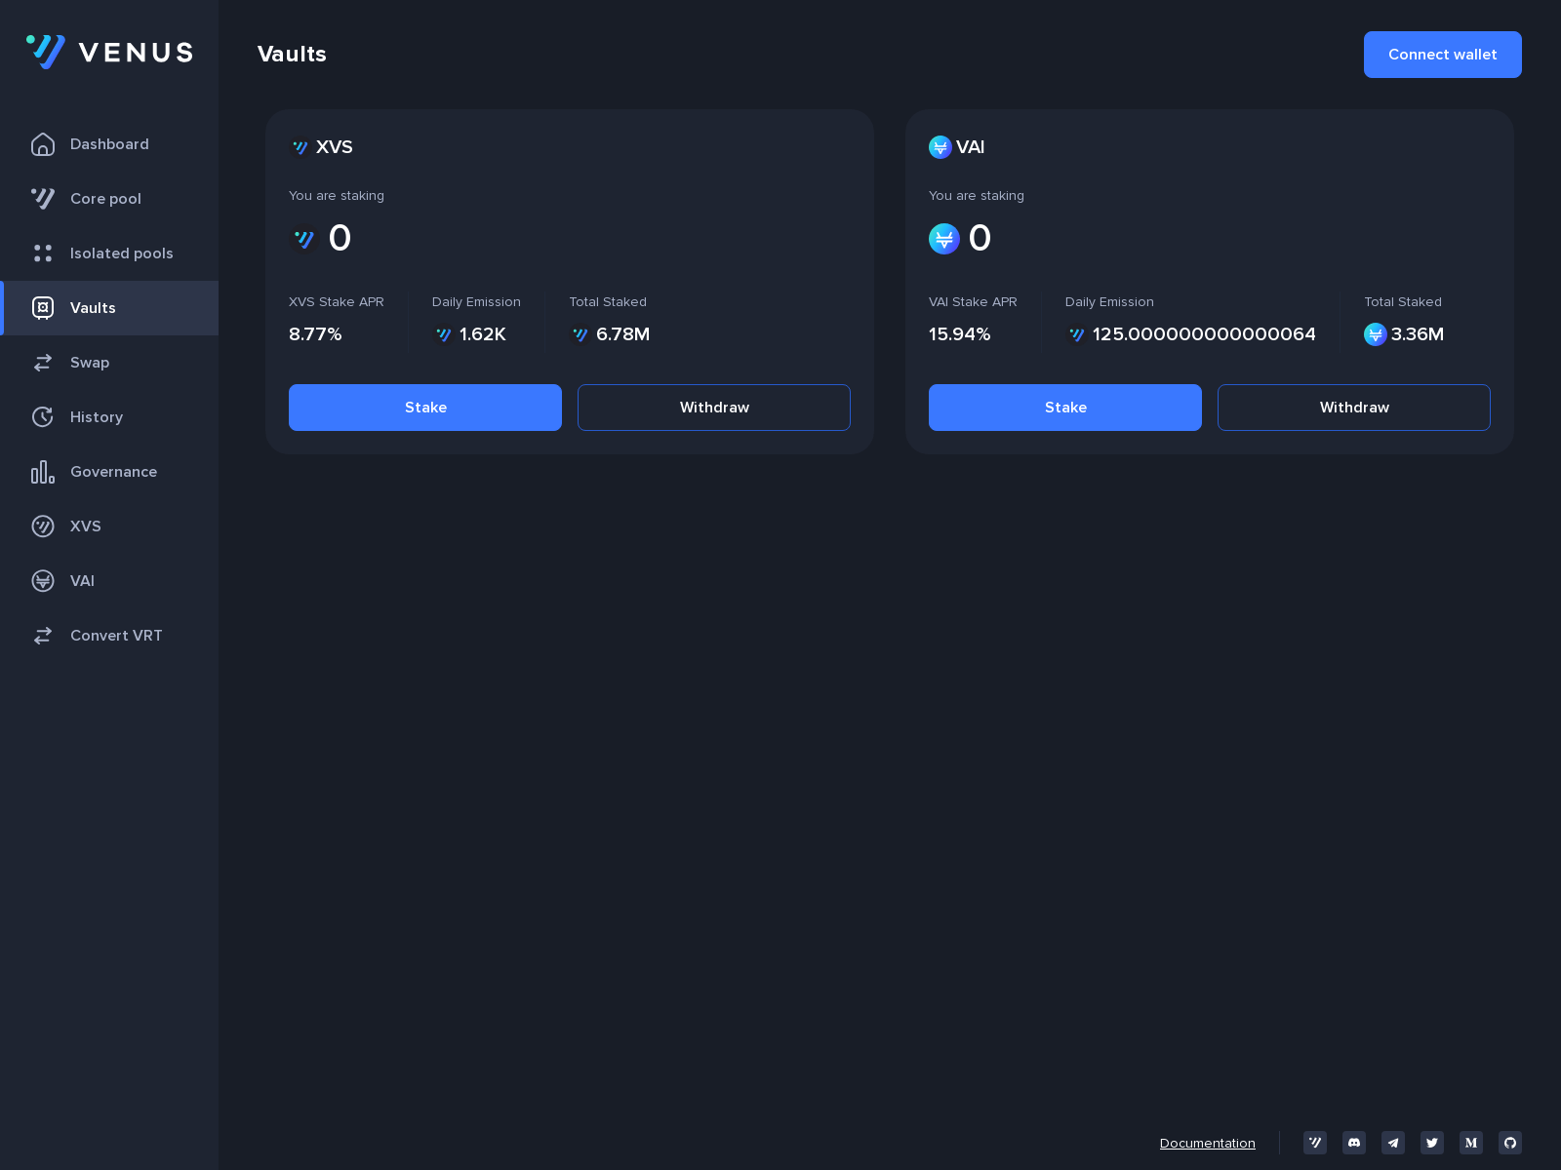This screenshot has height=1170, width=1561.
Task: Click the Isolated pools dots icon
Action: pos(43,253)
